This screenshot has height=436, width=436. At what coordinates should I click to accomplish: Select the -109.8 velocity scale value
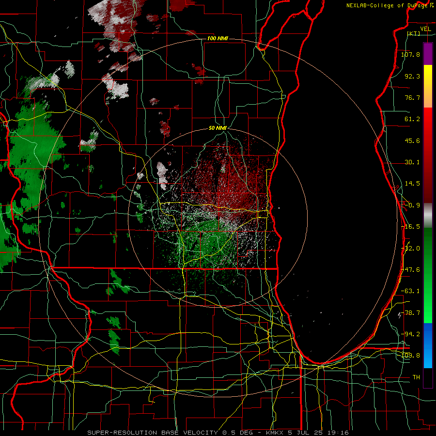pos(411,356)
